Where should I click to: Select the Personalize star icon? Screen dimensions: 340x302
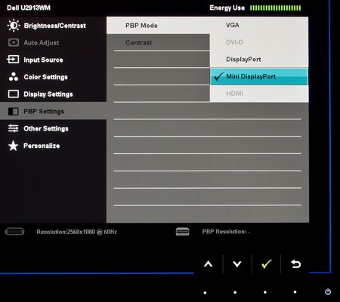tap(13, 146)
